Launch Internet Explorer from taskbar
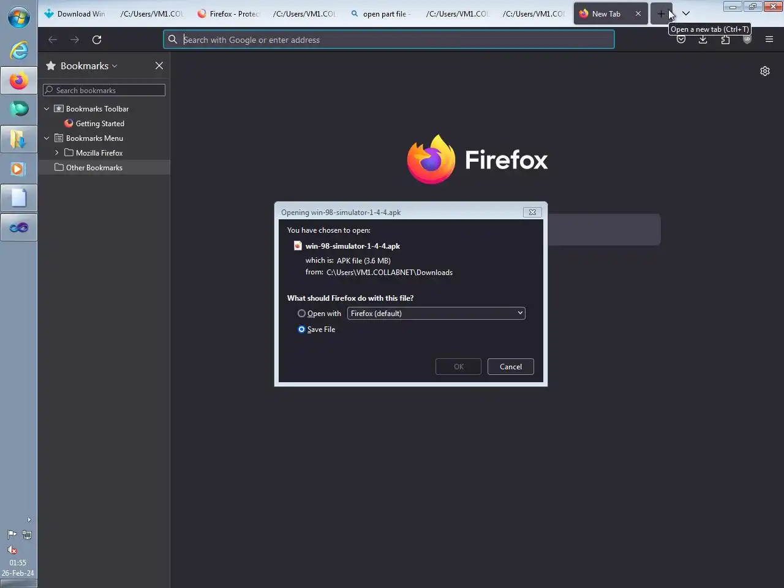The image size is (784, 588). (x=19, y=50)
